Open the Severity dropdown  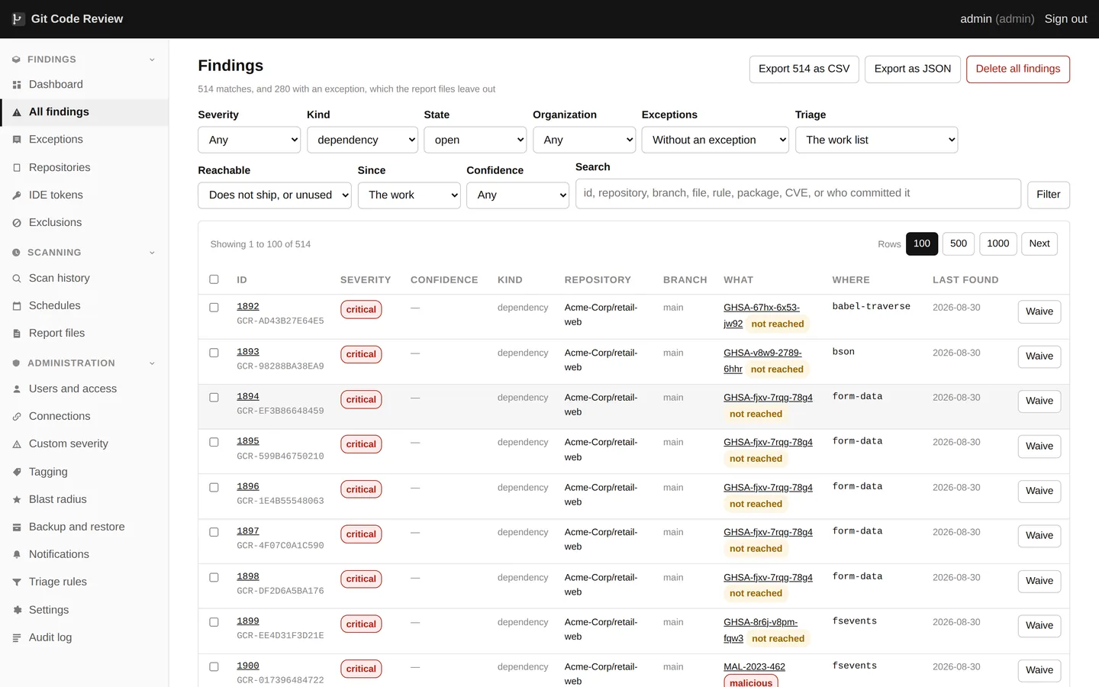coord(250,140)
